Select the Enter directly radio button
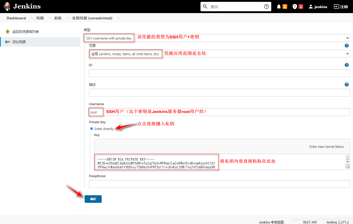 click(x=91, y=128)
